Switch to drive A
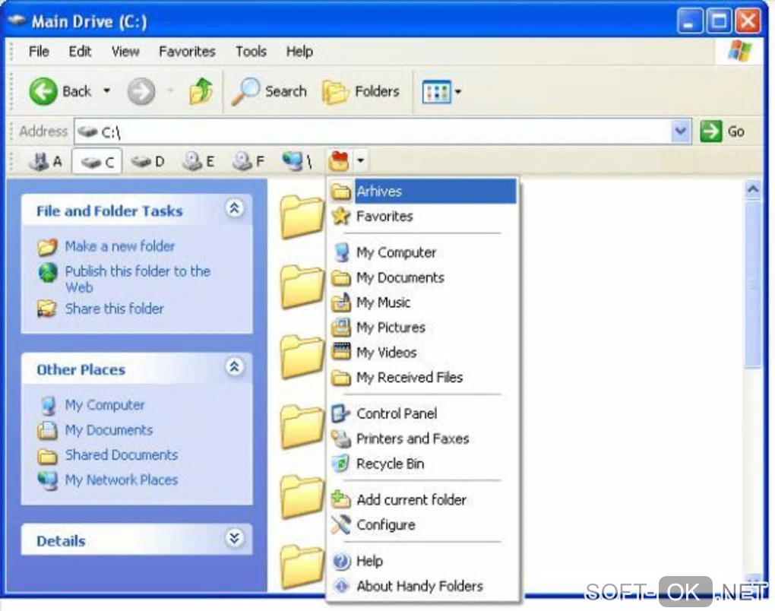This screenshot has height=611, width=775. pyautogui.click(x=45, y=161)
